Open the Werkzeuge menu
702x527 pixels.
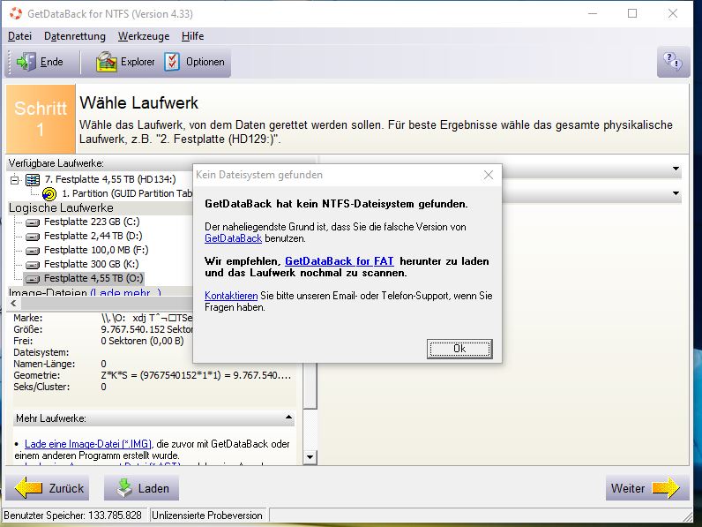[x=144, y=36]
